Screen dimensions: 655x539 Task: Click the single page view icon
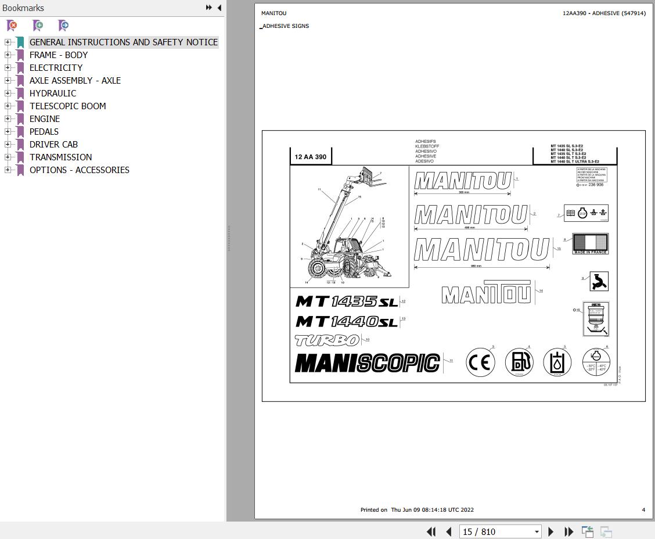point(587,531)
